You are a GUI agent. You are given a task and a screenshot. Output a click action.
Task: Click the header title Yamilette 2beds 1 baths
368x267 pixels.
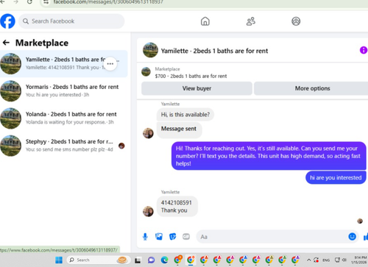click(x=214, y=51)
